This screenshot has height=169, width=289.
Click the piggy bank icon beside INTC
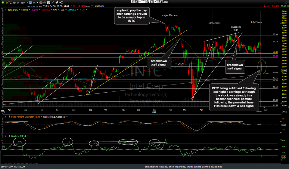coord(14,3)
